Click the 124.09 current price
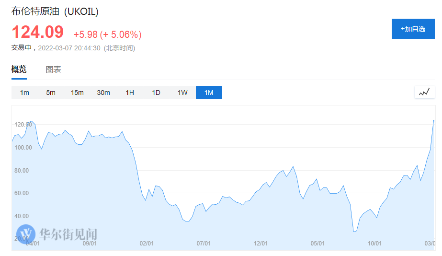This screenshot has width=442, height=256. (x=37, y=32)
